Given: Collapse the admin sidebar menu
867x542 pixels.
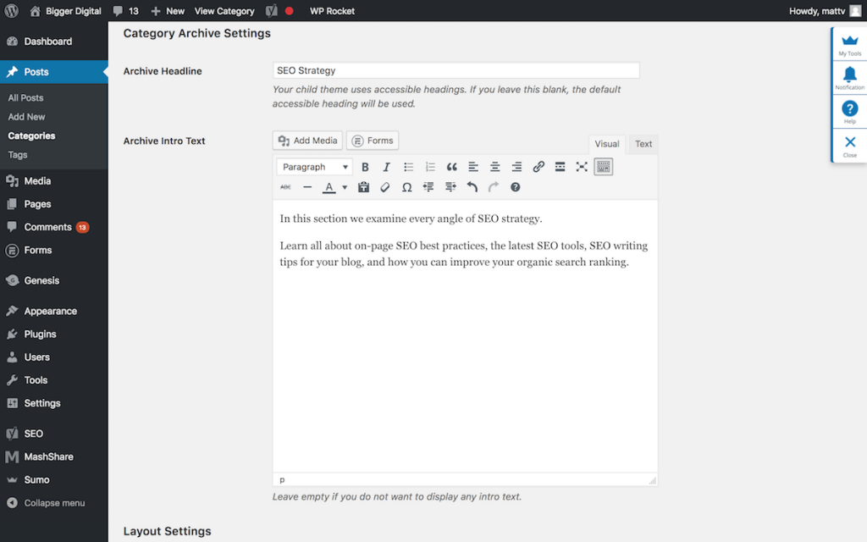Looking at the screenshot, I should click(54, 503).
